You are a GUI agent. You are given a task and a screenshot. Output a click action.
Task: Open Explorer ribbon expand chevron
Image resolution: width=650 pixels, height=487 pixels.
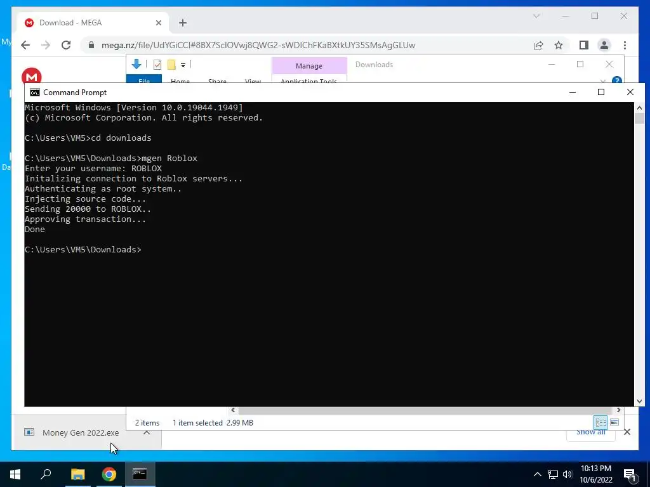603,81
